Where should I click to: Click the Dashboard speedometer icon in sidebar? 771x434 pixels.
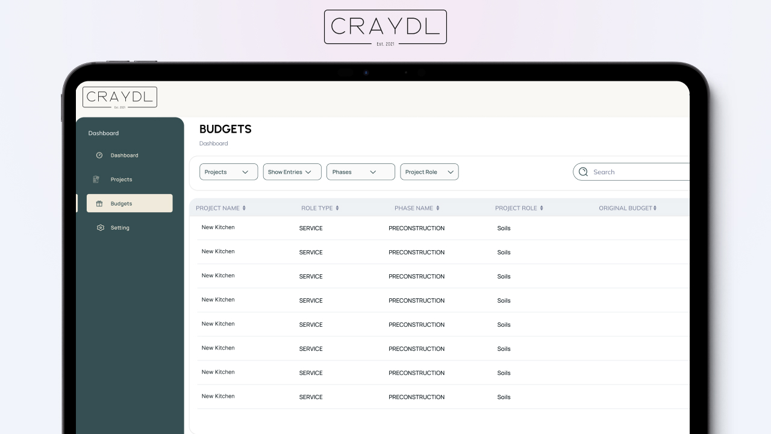[x=99, y=156]
